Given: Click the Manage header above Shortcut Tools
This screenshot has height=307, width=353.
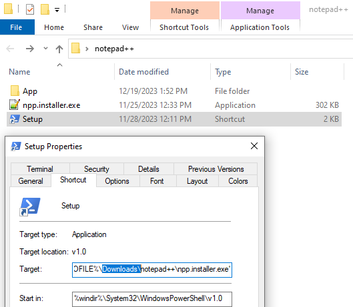Looking at the screenshot, I should [185, 11].
